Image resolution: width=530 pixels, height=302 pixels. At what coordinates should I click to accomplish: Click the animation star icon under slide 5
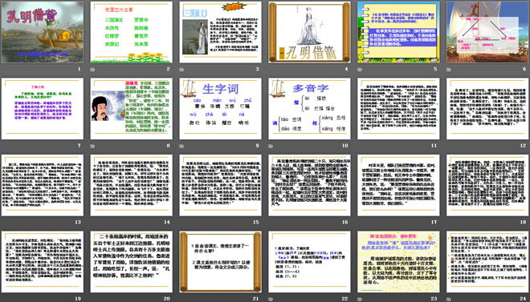(360, 70)
